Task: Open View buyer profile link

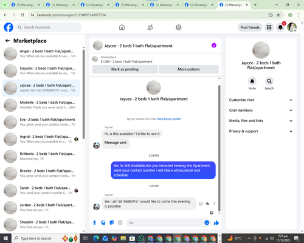Action: pyautogui.click(x=169, y=119)
